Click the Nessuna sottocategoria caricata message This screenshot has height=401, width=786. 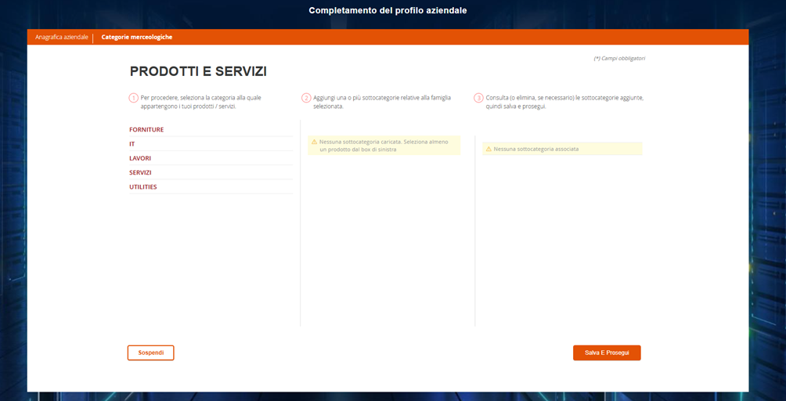point(384,146)
